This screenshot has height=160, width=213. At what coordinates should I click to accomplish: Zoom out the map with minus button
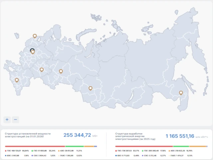(x=15, y=120)
